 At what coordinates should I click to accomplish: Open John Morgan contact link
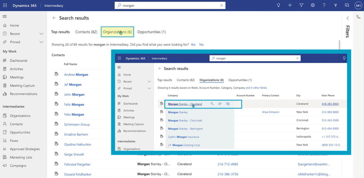pos(74,95)
